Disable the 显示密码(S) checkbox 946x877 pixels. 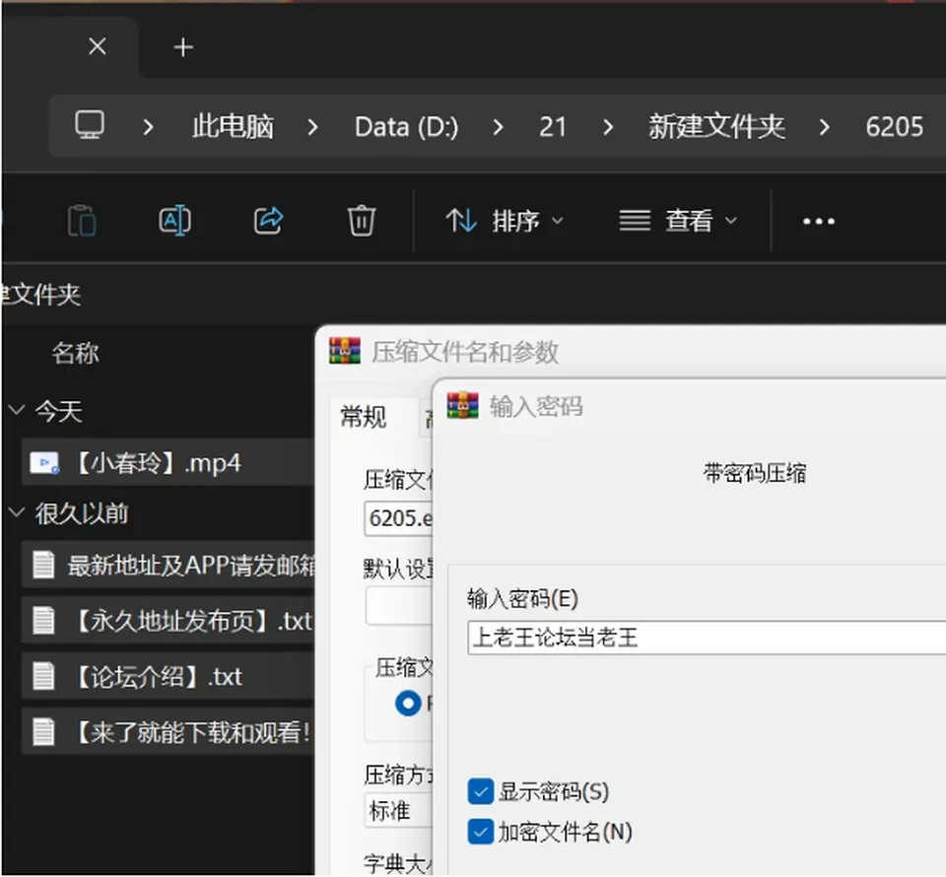(481, 791)
